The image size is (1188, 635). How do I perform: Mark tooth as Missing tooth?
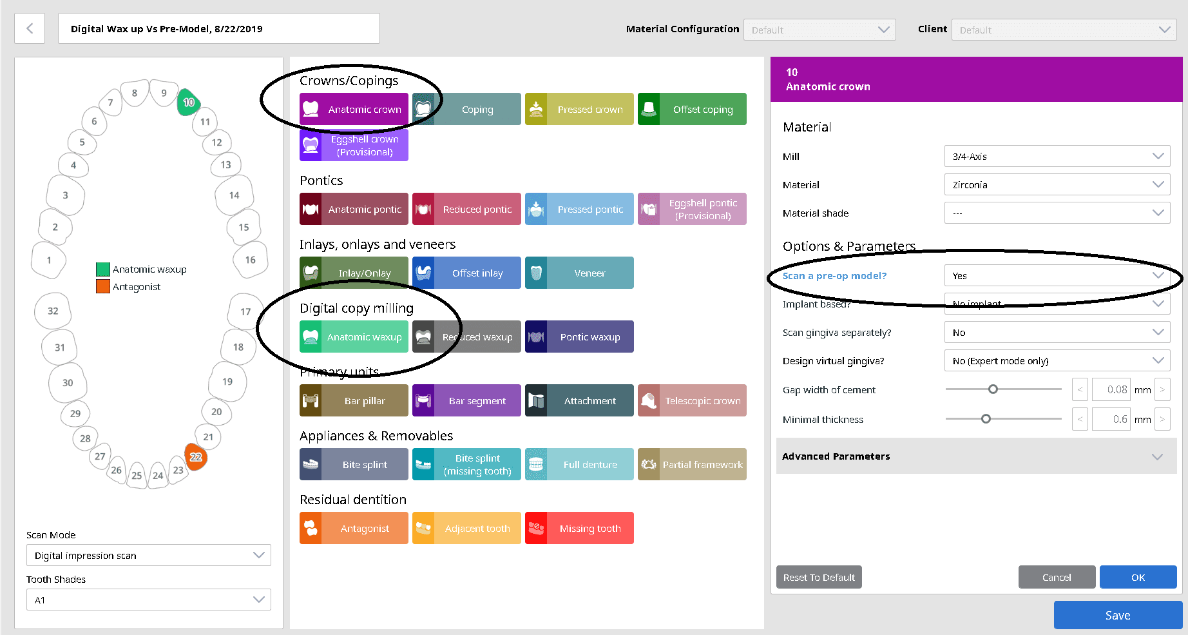coord(579,528)
